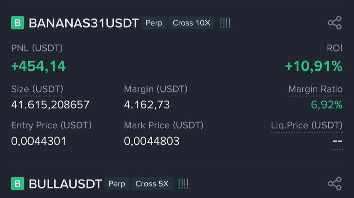The image size is (354, 198).
Task: Tap the BANANAS31USDT green B coin icon
Action: (x=18, y=23)
